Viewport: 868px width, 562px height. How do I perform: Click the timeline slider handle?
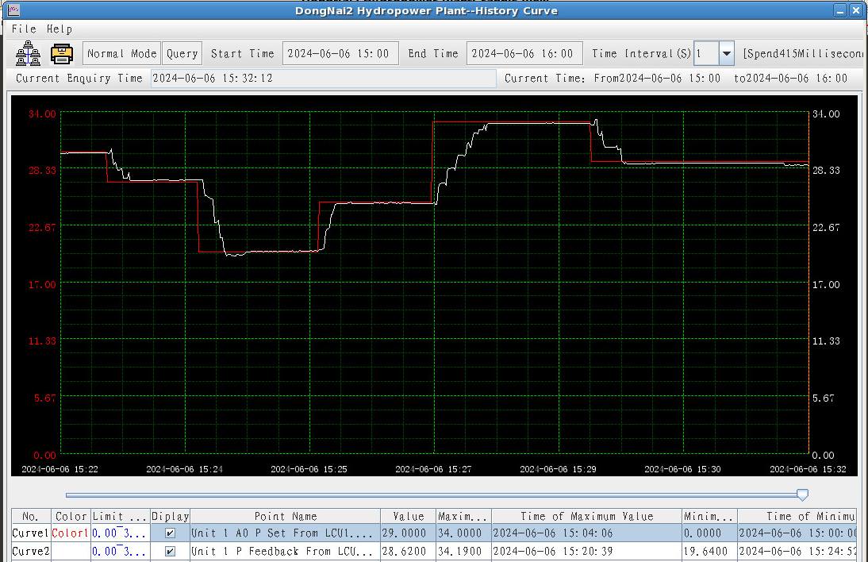(802, 495)
